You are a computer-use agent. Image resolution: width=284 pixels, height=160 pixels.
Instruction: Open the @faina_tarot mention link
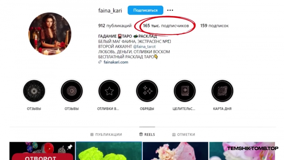(144, 47)
